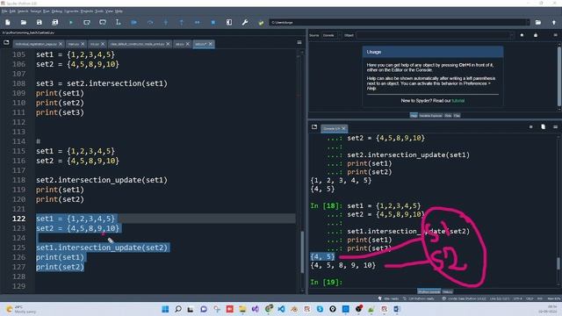
Task: Expand the working directory path dropdown
Action: point(527,22)
